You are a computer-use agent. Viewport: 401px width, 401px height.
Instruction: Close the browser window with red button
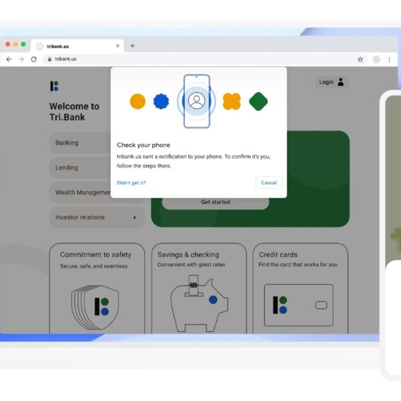coord(8,44)
